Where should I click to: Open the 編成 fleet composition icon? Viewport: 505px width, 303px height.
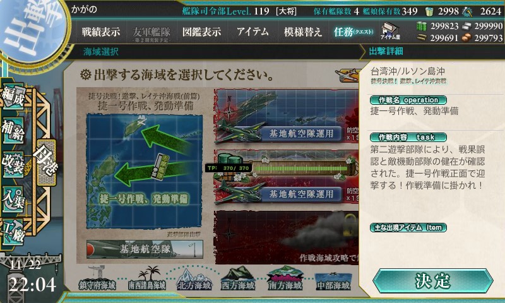(13, 97)
